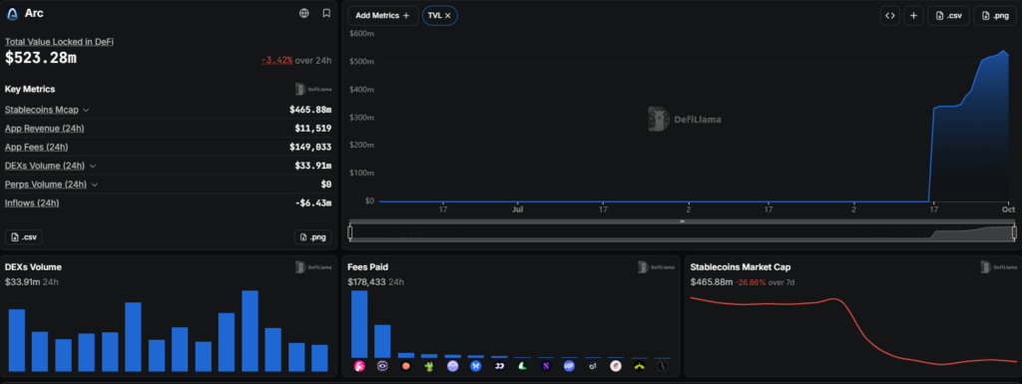Download the TVL chart as .csv
1022x384 pixels.
coord(948,16)
